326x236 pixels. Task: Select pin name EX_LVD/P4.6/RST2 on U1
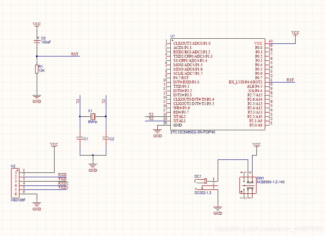[245, 82]
